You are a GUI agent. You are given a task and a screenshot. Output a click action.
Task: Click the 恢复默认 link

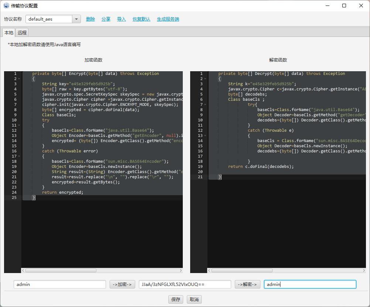point(141,19)
